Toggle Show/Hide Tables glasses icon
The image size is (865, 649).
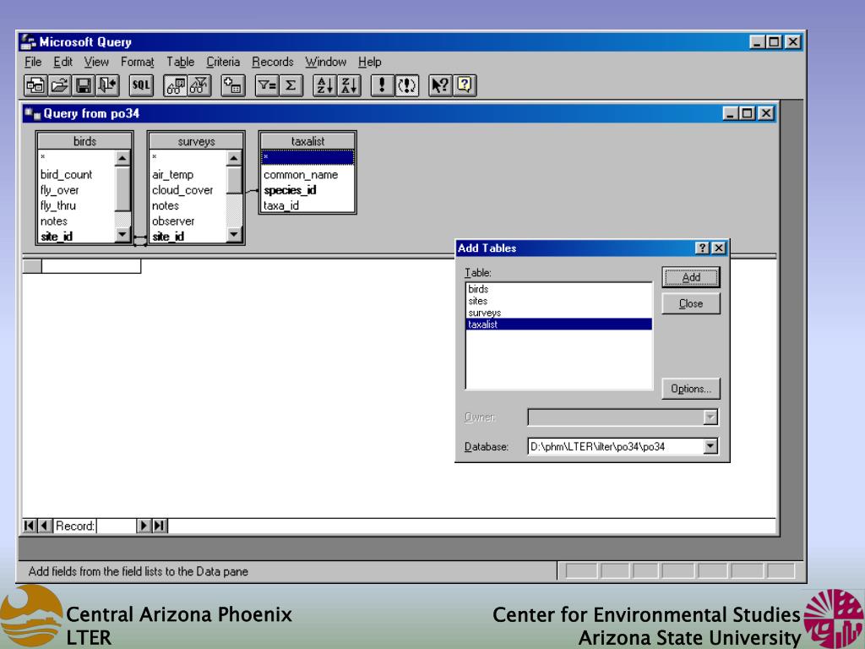pos(176,85)
